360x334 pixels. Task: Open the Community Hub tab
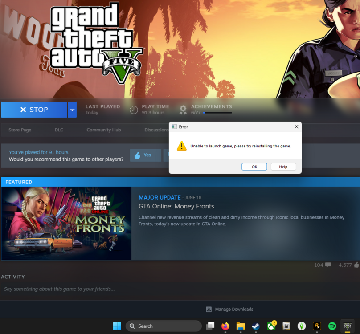pos(103,130)
